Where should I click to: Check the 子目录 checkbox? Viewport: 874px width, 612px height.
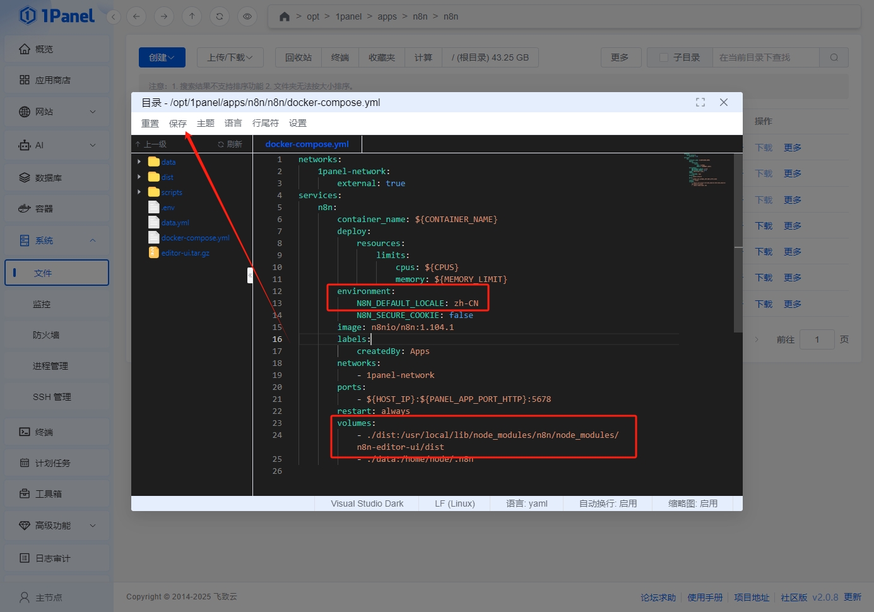(x=663, y=57)
